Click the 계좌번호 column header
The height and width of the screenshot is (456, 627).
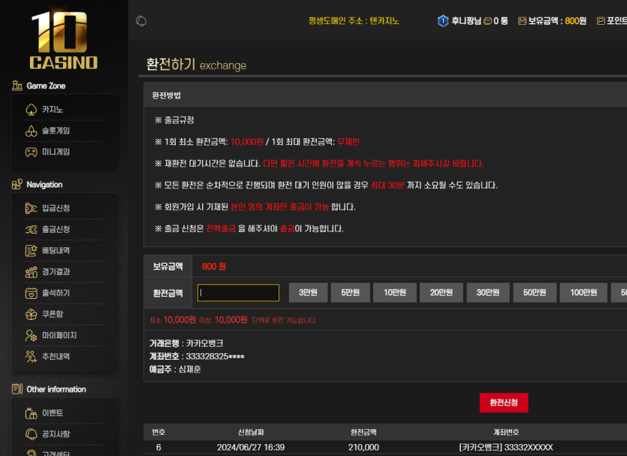coord(506,432)
